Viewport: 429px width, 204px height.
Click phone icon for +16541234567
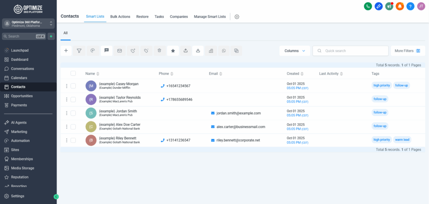tap(163, 86)
